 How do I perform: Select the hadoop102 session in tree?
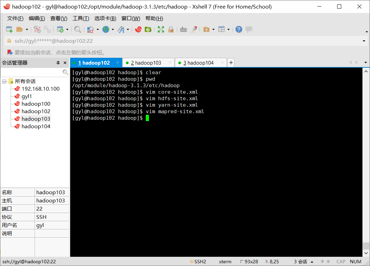point(36,111)
